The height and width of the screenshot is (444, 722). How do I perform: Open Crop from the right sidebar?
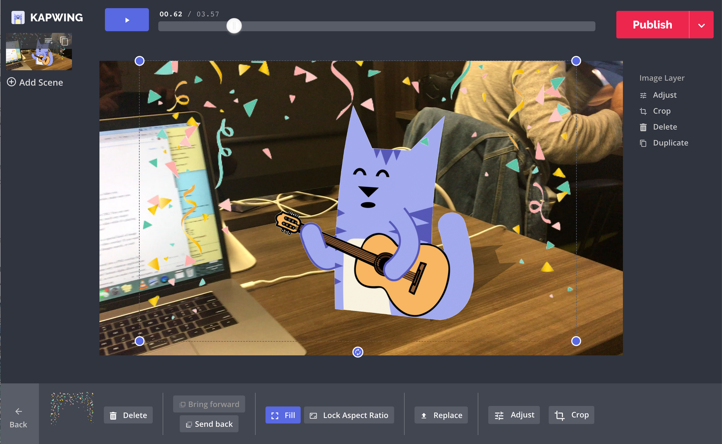pyautogui.click(x=661, y=111)
